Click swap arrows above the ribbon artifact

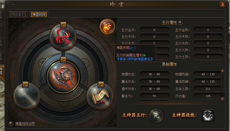(63, 25)
